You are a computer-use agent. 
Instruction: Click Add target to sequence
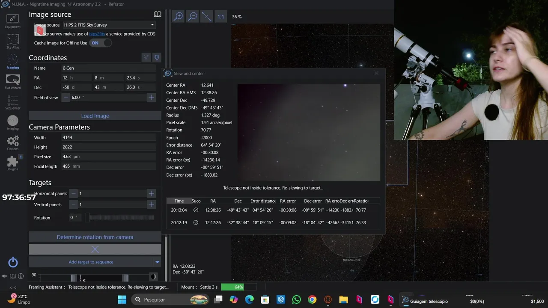click(x=91, y=262)
